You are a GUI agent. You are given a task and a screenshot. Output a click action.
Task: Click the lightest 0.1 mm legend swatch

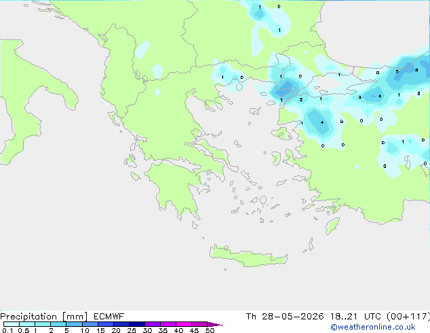[12, 324]
